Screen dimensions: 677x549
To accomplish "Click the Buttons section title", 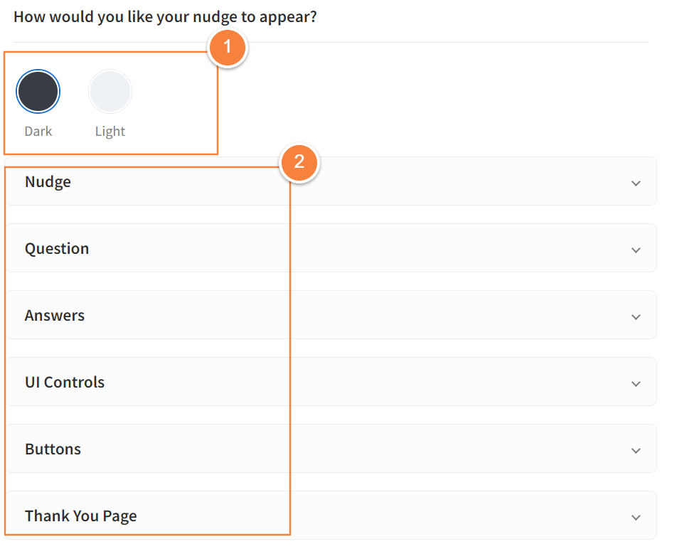I will (53, 449).
